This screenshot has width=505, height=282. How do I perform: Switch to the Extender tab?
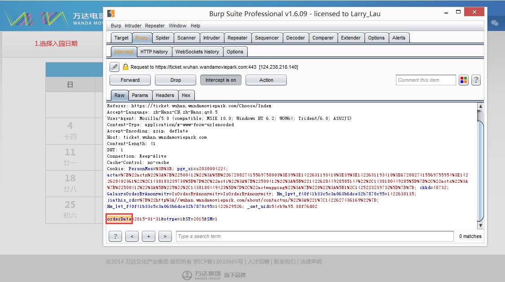(x=351, y=38)
